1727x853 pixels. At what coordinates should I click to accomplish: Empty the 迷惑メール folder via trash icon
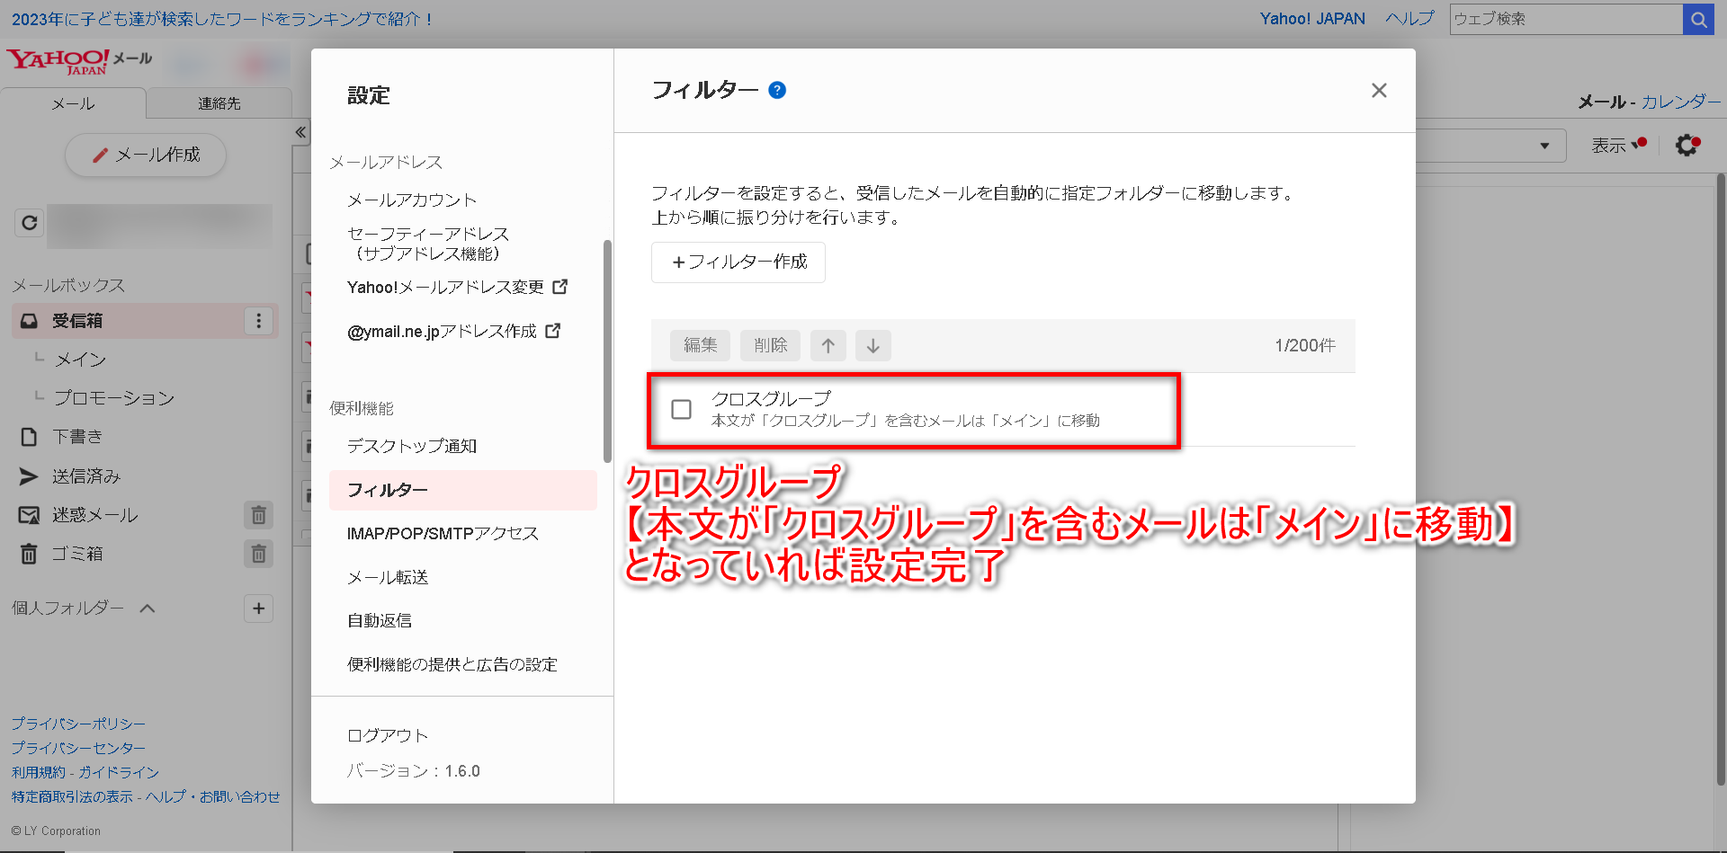[258, 515]
